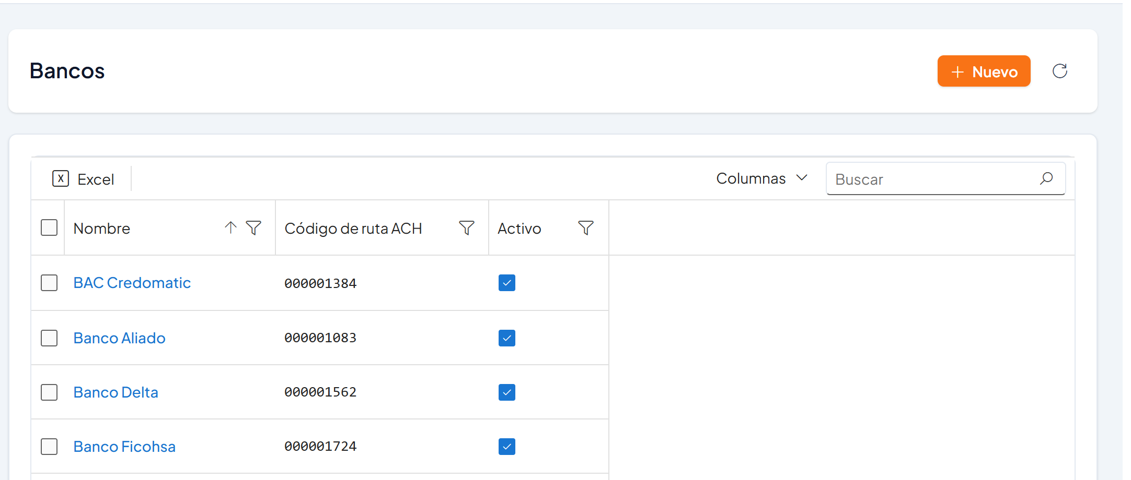Select the Banco Delta row checkbox
The height and width of the screenshot is (480, 1131).
pyautogui.click(x=49, y=392)
